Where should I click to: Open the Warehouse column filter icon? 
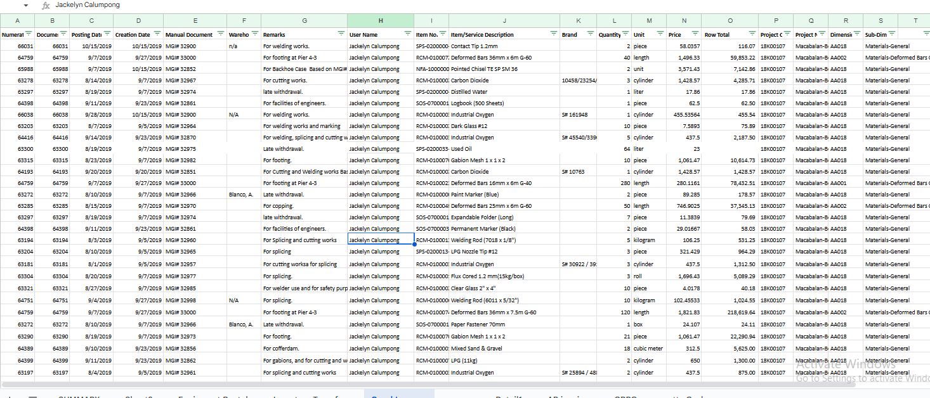[x=254, y=34]
